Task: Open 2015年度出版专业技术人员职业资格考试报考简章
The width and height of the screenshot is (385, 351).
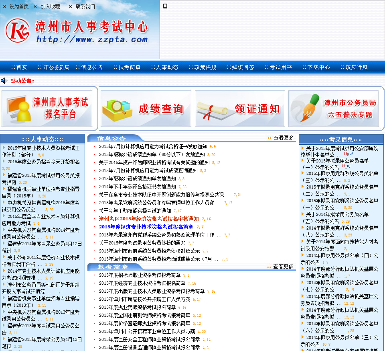Action: pos(152,291)
